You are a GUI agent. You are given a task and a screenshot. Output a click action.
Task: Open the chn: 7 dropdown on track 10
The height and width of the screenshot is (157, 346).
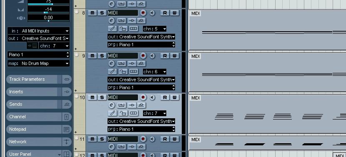[x=155, y=113]
